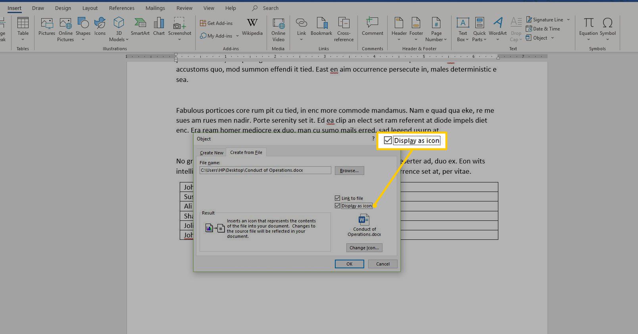This screenshot has height=334, width=638.
Task: Take a Screenshot from ribbon
Action: point(179,29)
